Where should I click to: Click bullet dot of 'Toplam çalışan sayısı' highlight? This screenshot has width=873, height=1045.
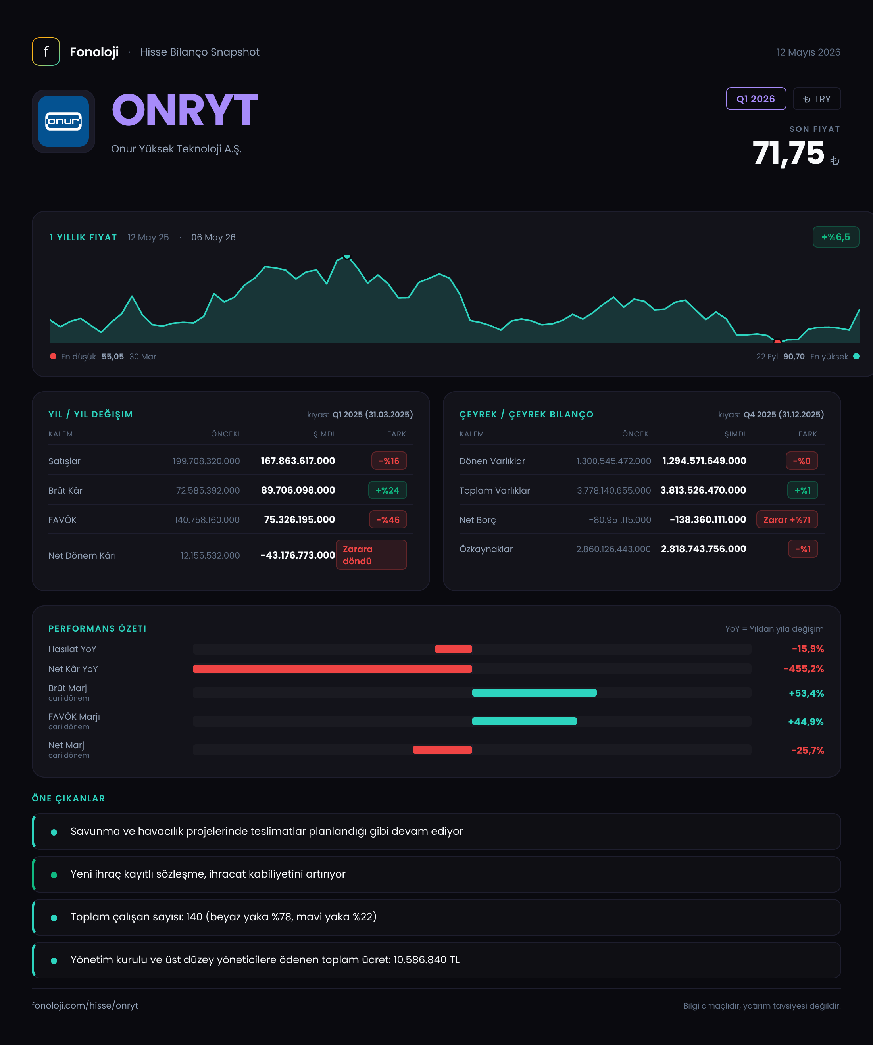[54, 918]
